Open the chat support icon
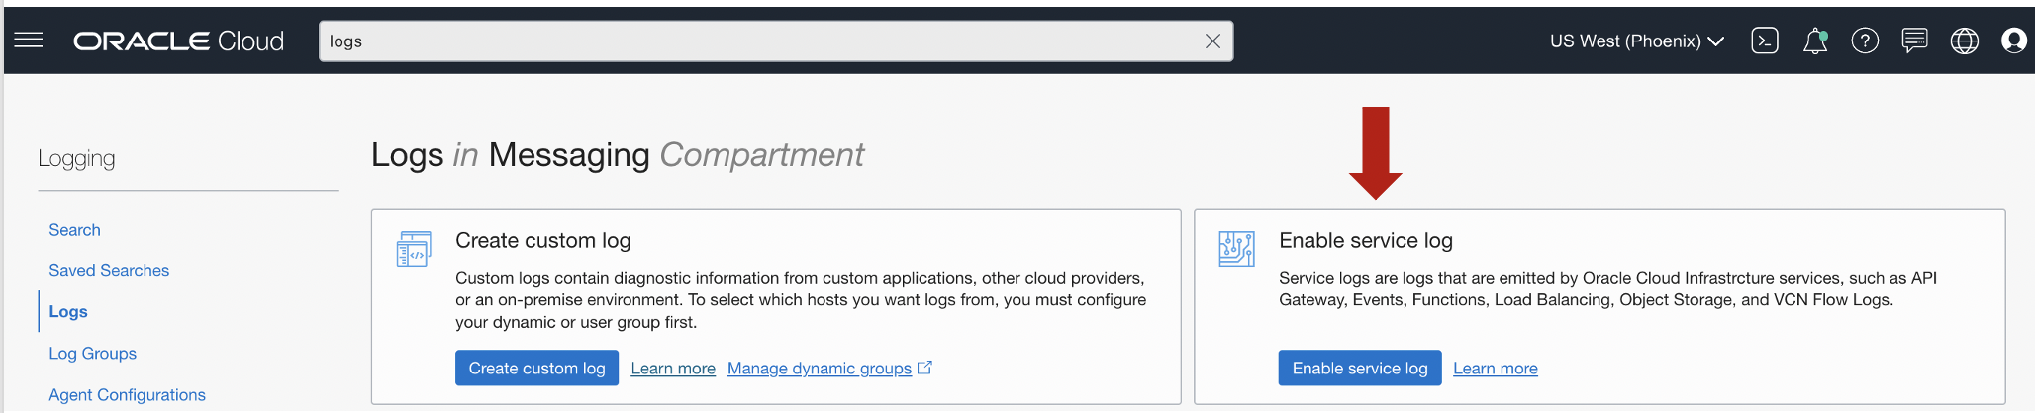The width and height of the screenshot is (2035, 413). point(1914,41)
